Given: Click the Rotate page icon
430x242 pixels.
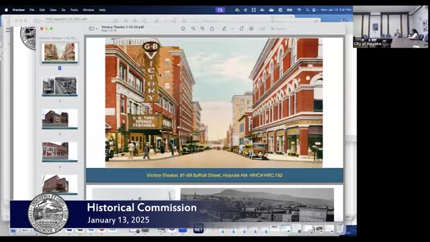Looking at the screenshot, I should (x=242, y=28).
